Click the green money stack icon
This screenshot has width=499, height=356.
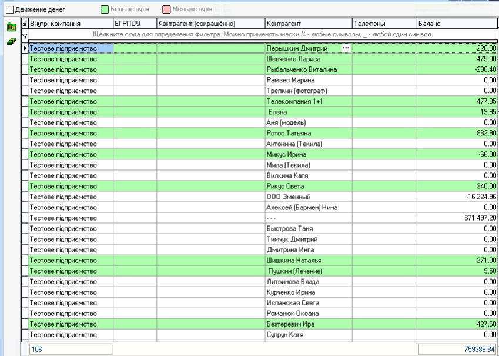click(x=11, y=41)
